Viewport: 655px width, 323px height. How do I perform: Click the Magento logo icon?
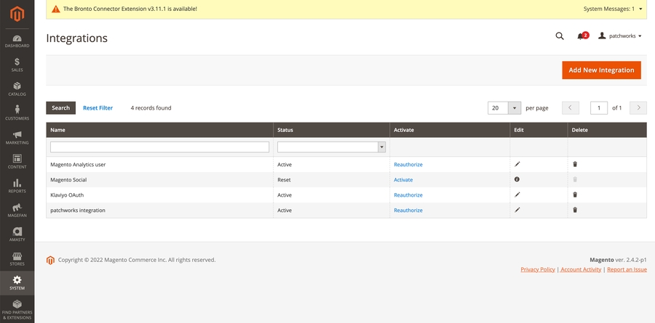pos(17,14)
